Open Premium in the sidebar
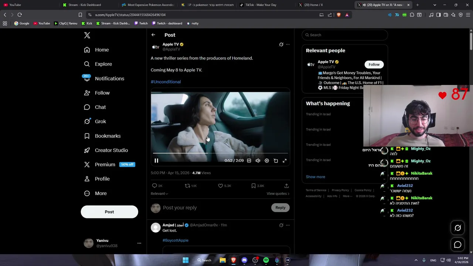 coord(109,164)
